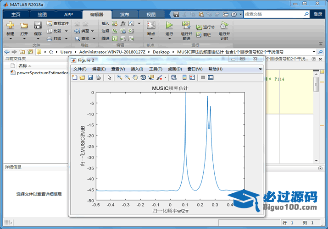
Task: Toggle the Zoom In tool in Figure 2
Action: 119,77
